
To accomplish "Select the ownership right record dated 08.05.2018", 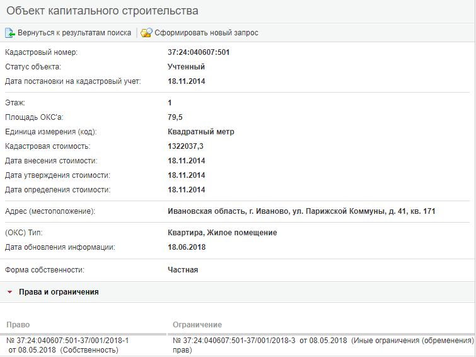I will pos(67,345).
